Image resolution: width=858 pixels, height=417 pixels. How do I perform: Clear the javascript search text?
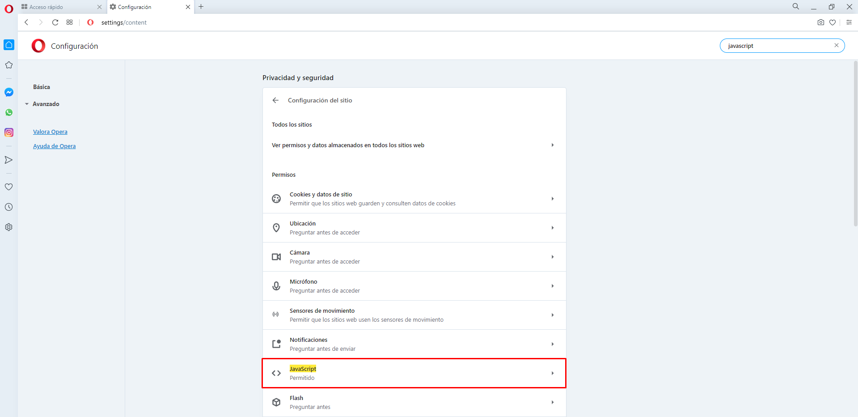837,45
